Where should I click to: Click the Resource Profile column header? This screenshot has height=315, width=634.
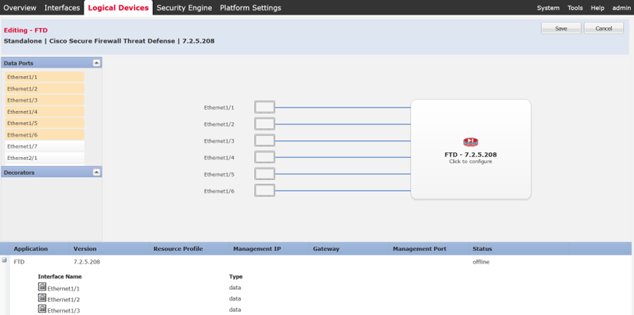click(x=178, y=249)
